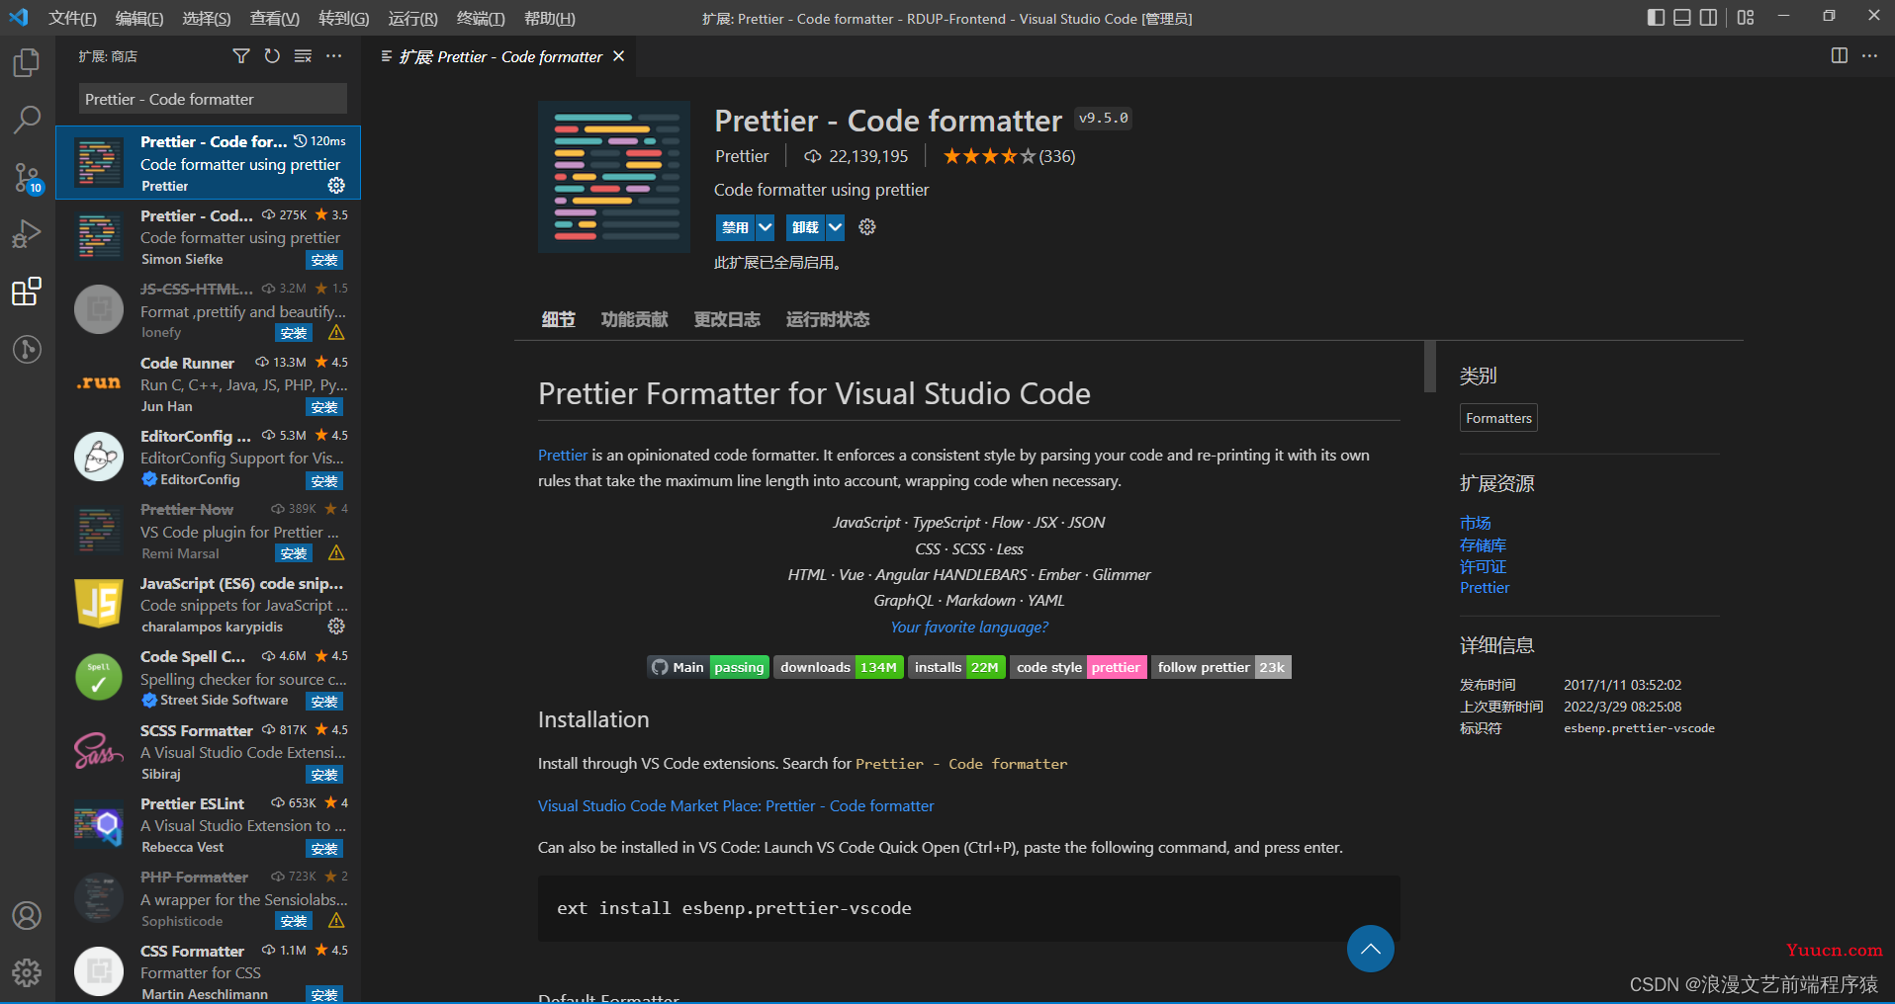Switch to the 更改日志 changelog tab

pyautogui.click(x=727, y=319)
